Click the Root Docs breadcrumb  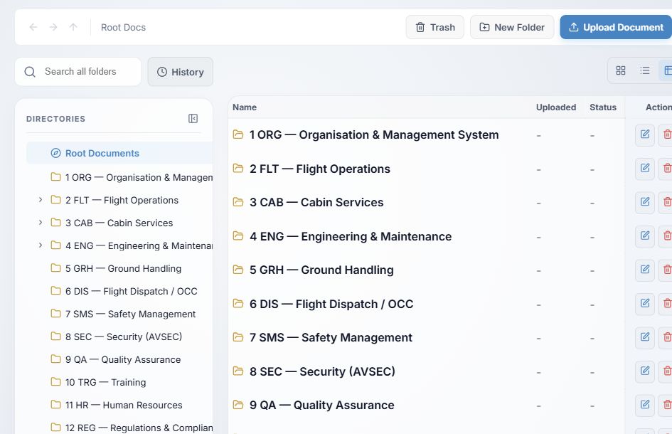pyautogui.click(x=123, y=27)
